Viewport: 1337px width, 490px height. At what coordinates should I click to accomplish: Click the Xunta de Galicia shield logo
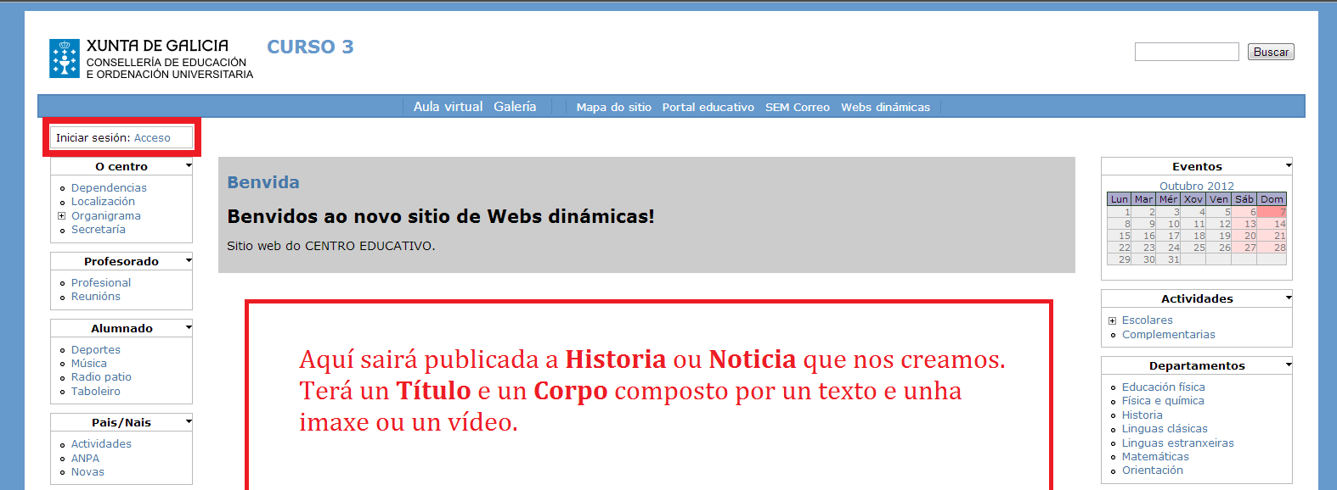click(65, 58)
